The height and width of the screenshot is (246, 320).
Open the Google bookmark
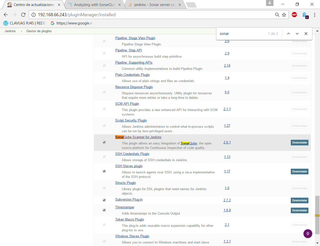[x=71, y=23]
